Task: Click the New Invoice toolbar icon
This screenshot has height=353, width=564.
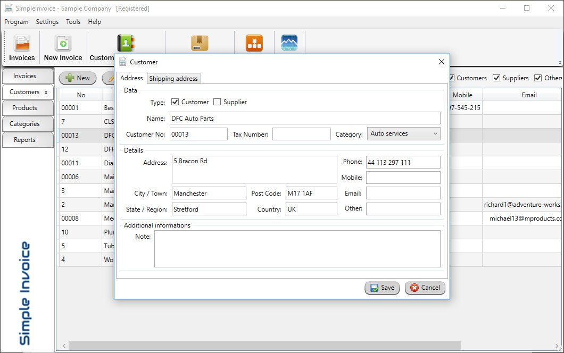Action: [x=63, y=44]
